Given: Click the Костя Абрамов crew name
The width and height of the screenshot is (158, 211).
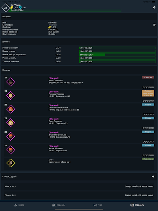Looking at the screenshot, I should coord(56,148).
